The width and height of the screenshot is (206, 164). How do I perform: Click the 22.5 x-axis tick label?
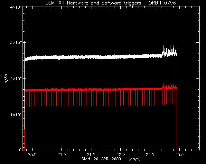click(x=150, y=155)
